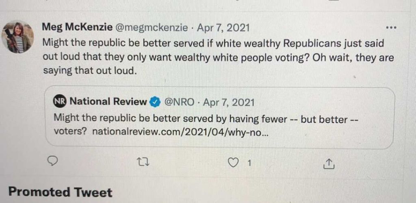This screenshot has height=203, width=416.
Task: Click the reply speech bubble icon
Action: click(x=52, y=162)
